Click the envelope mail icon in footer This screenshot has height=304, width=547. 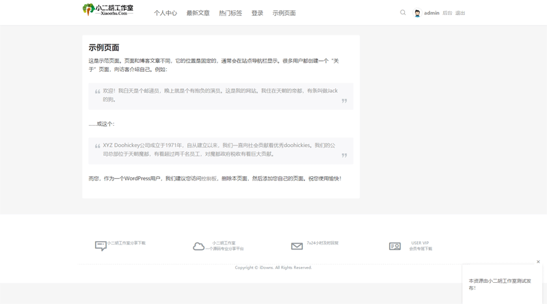[x=297, y=246]
